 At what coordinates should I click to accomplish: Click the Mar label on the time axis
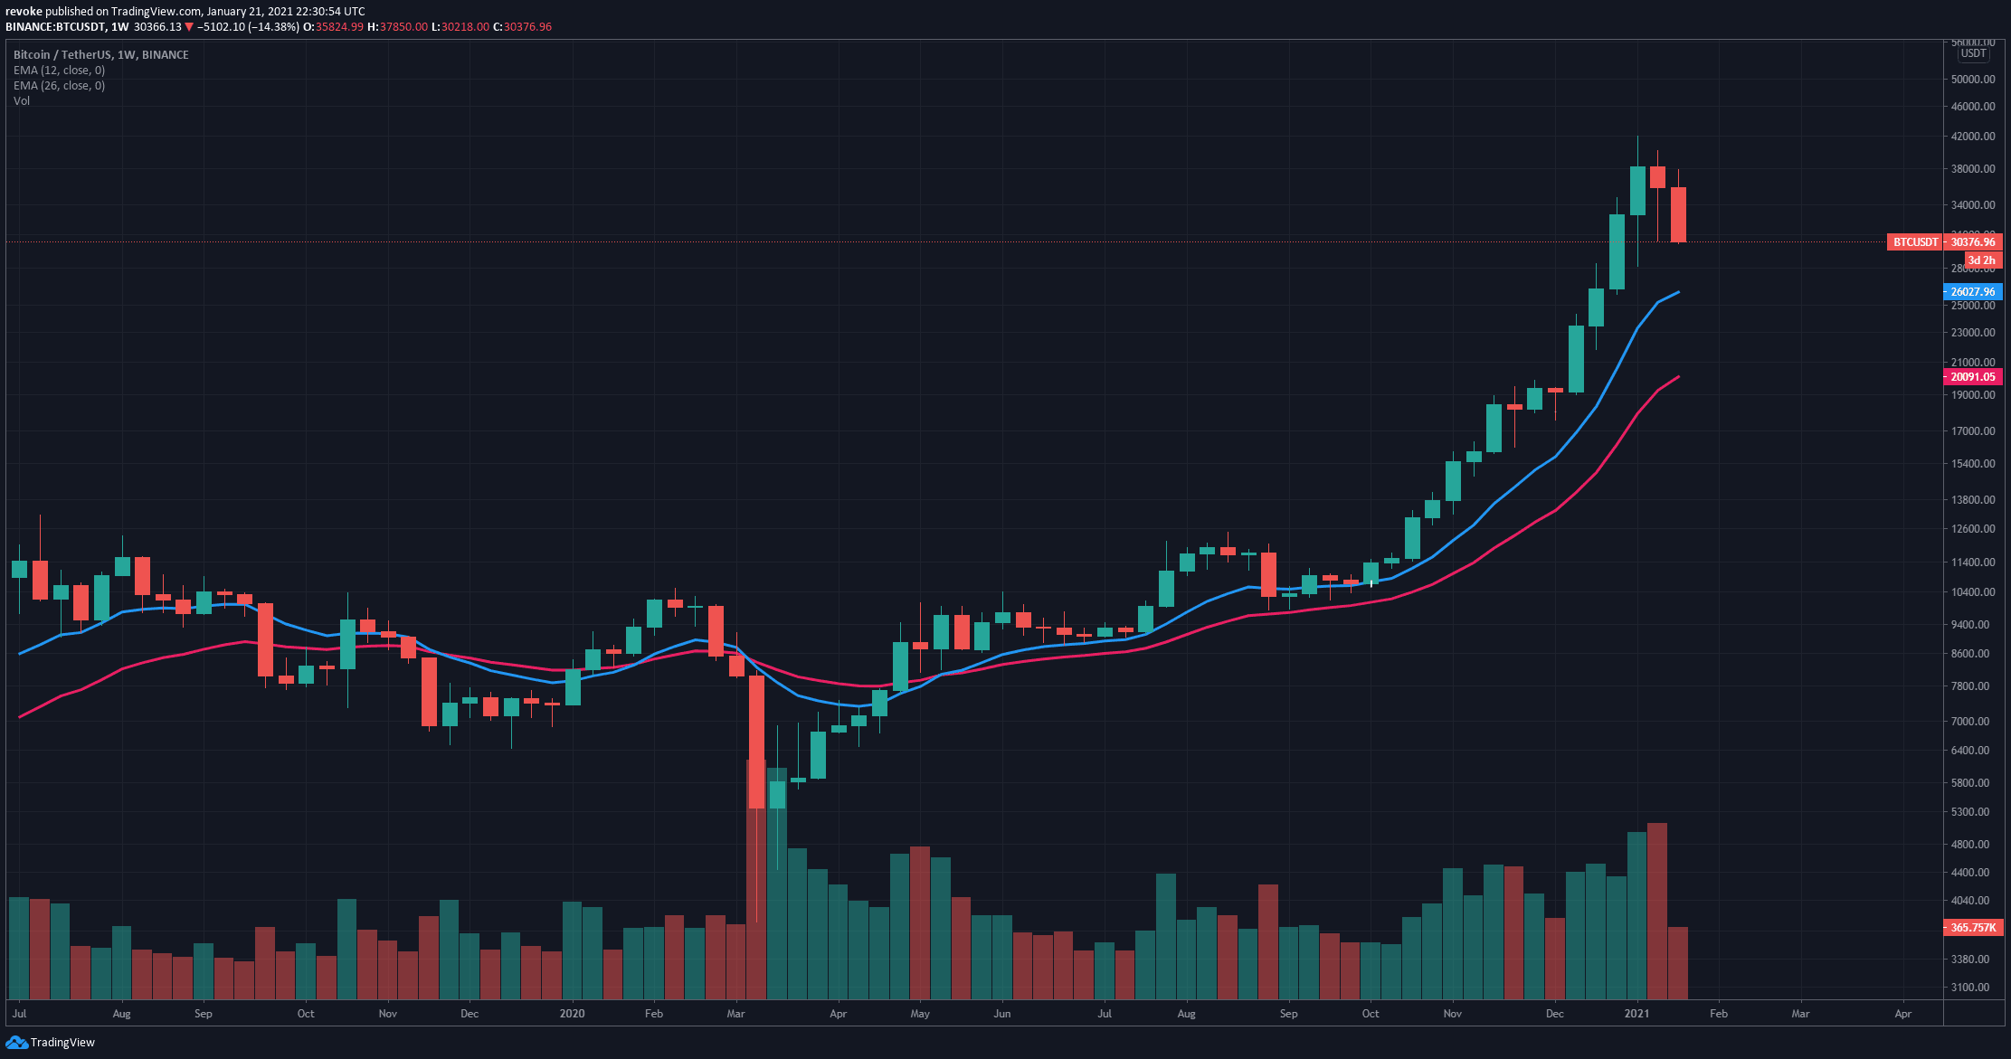tap(1800, 1014)
